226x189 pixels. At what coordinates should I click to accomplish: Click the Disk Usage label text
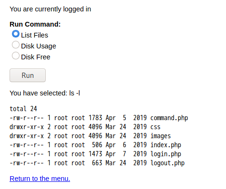(39, 46)
